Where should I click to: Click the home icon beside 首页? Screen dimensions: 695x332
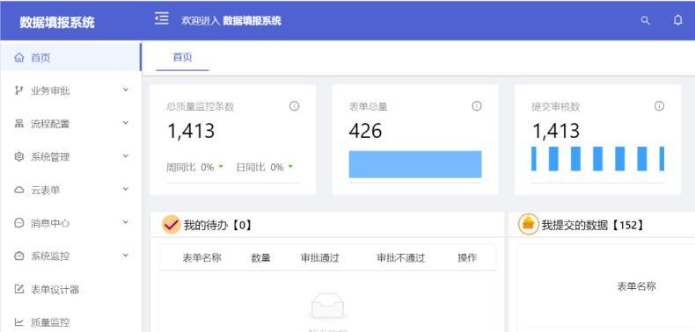[19, 58]
